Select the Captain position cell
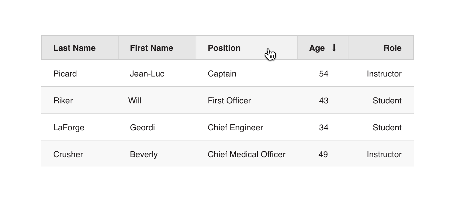 pos(222,74)
